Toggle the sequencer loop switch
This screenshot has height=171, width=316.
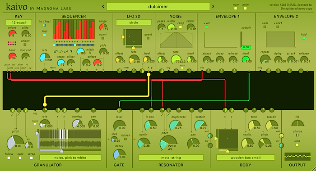(44, 35)
